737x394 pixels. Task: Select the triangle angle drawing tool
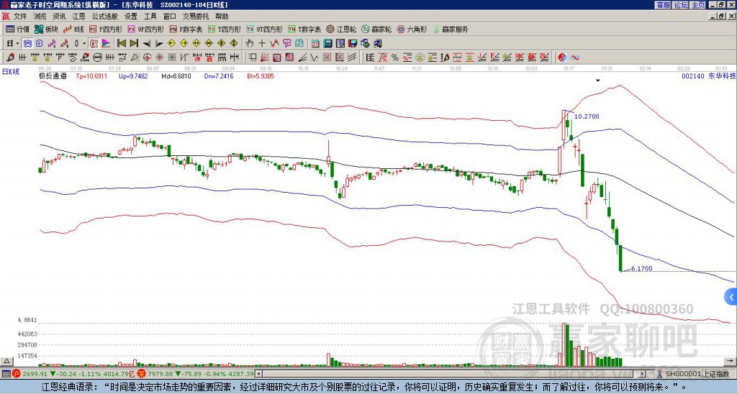(x=135, y=58)
